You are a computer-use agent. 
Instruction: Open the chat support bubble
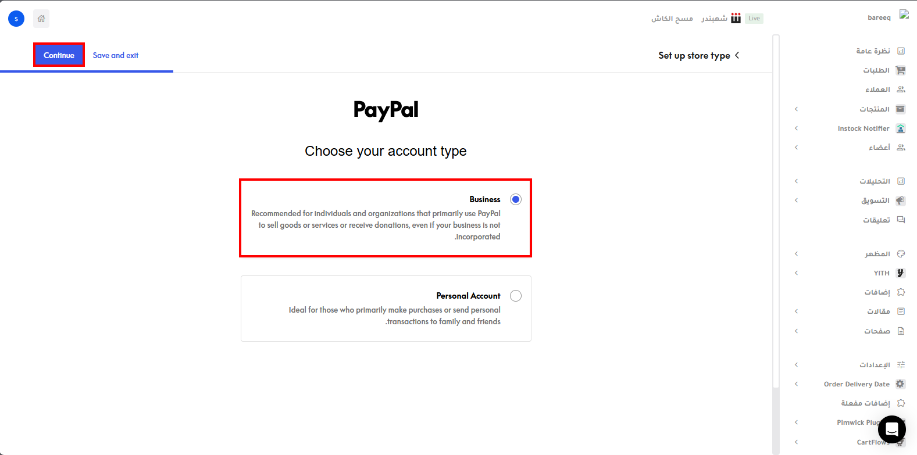pyautogui.click(x=892, y=429)
